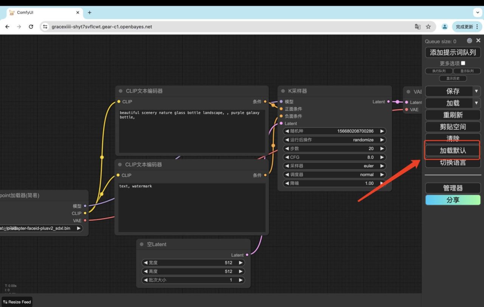Image resolution: width=484 pixels, height=307 pixels.
Task: Close the ComfyUI queue panel
Action: [478, 40]
